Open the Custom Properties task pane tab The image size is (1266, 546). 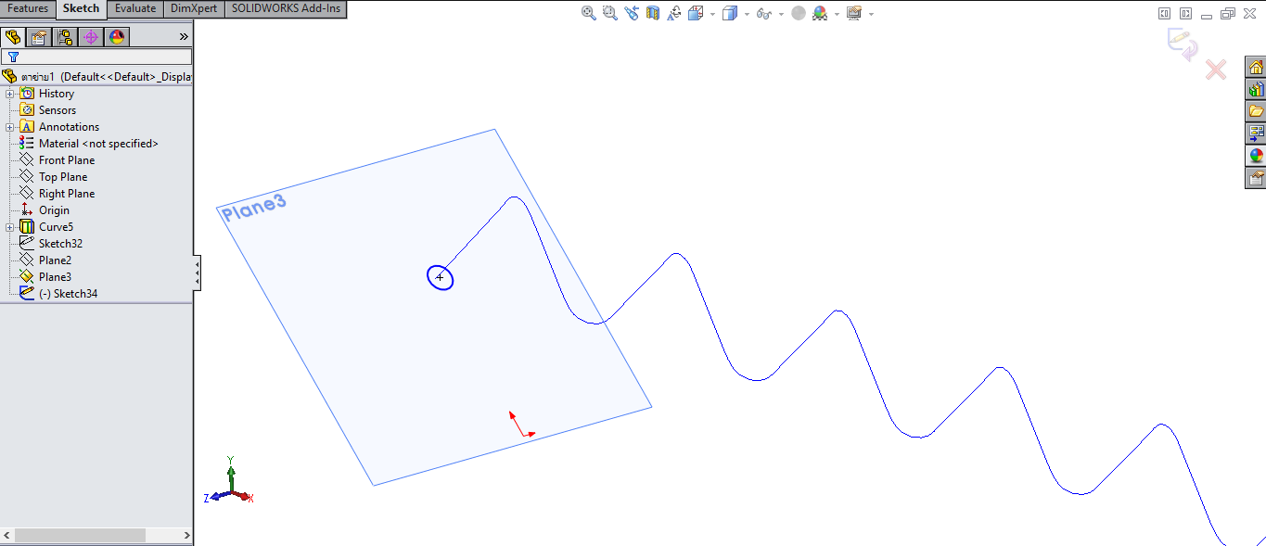pyautogui.click(x=1256, y=177)
